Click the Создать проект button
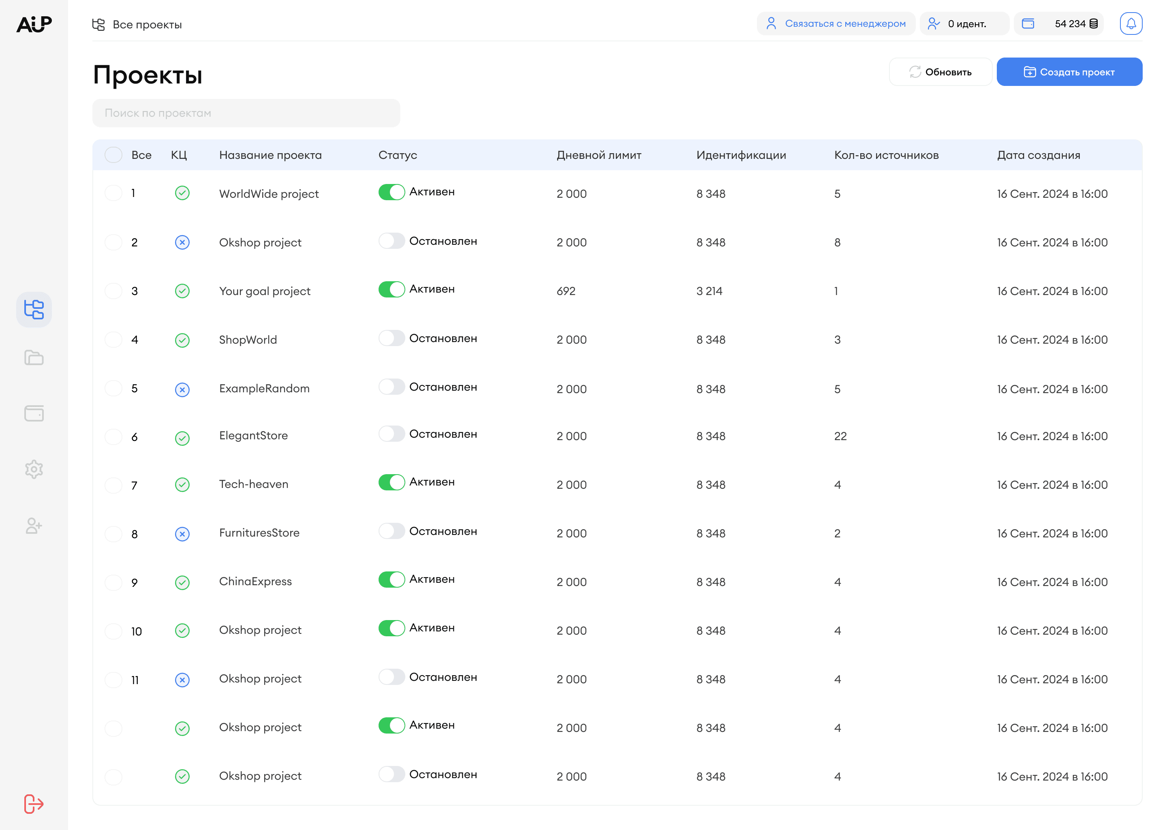 [x=1069, y=72]
